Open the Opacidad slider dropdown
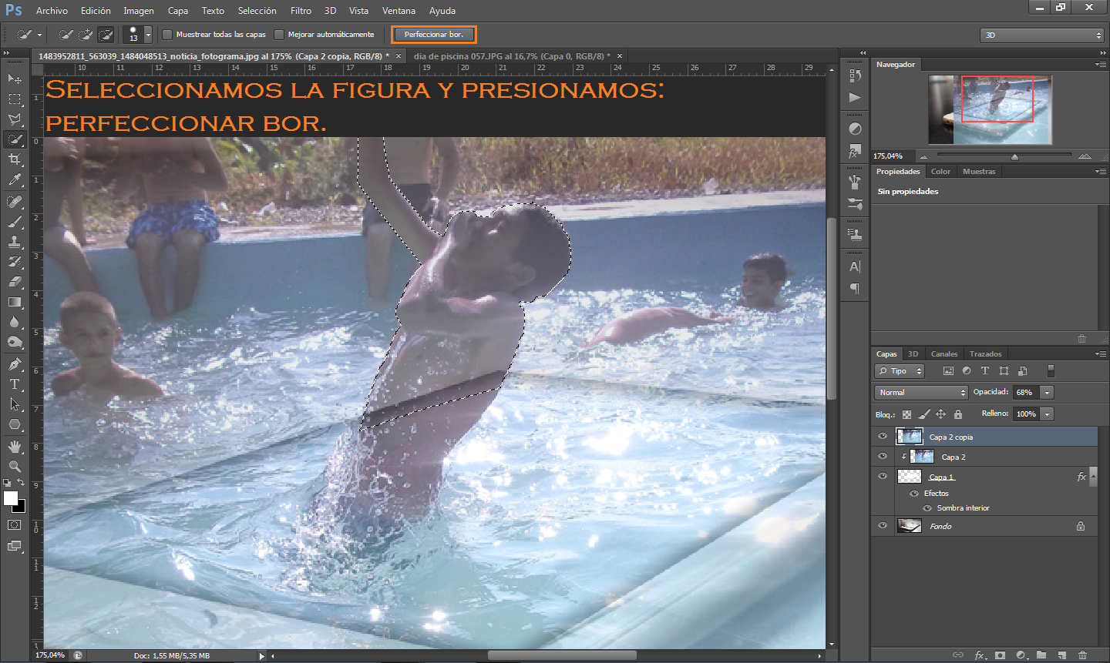The width and height of the screenshot is (1110, 663). click(1047, 393)
